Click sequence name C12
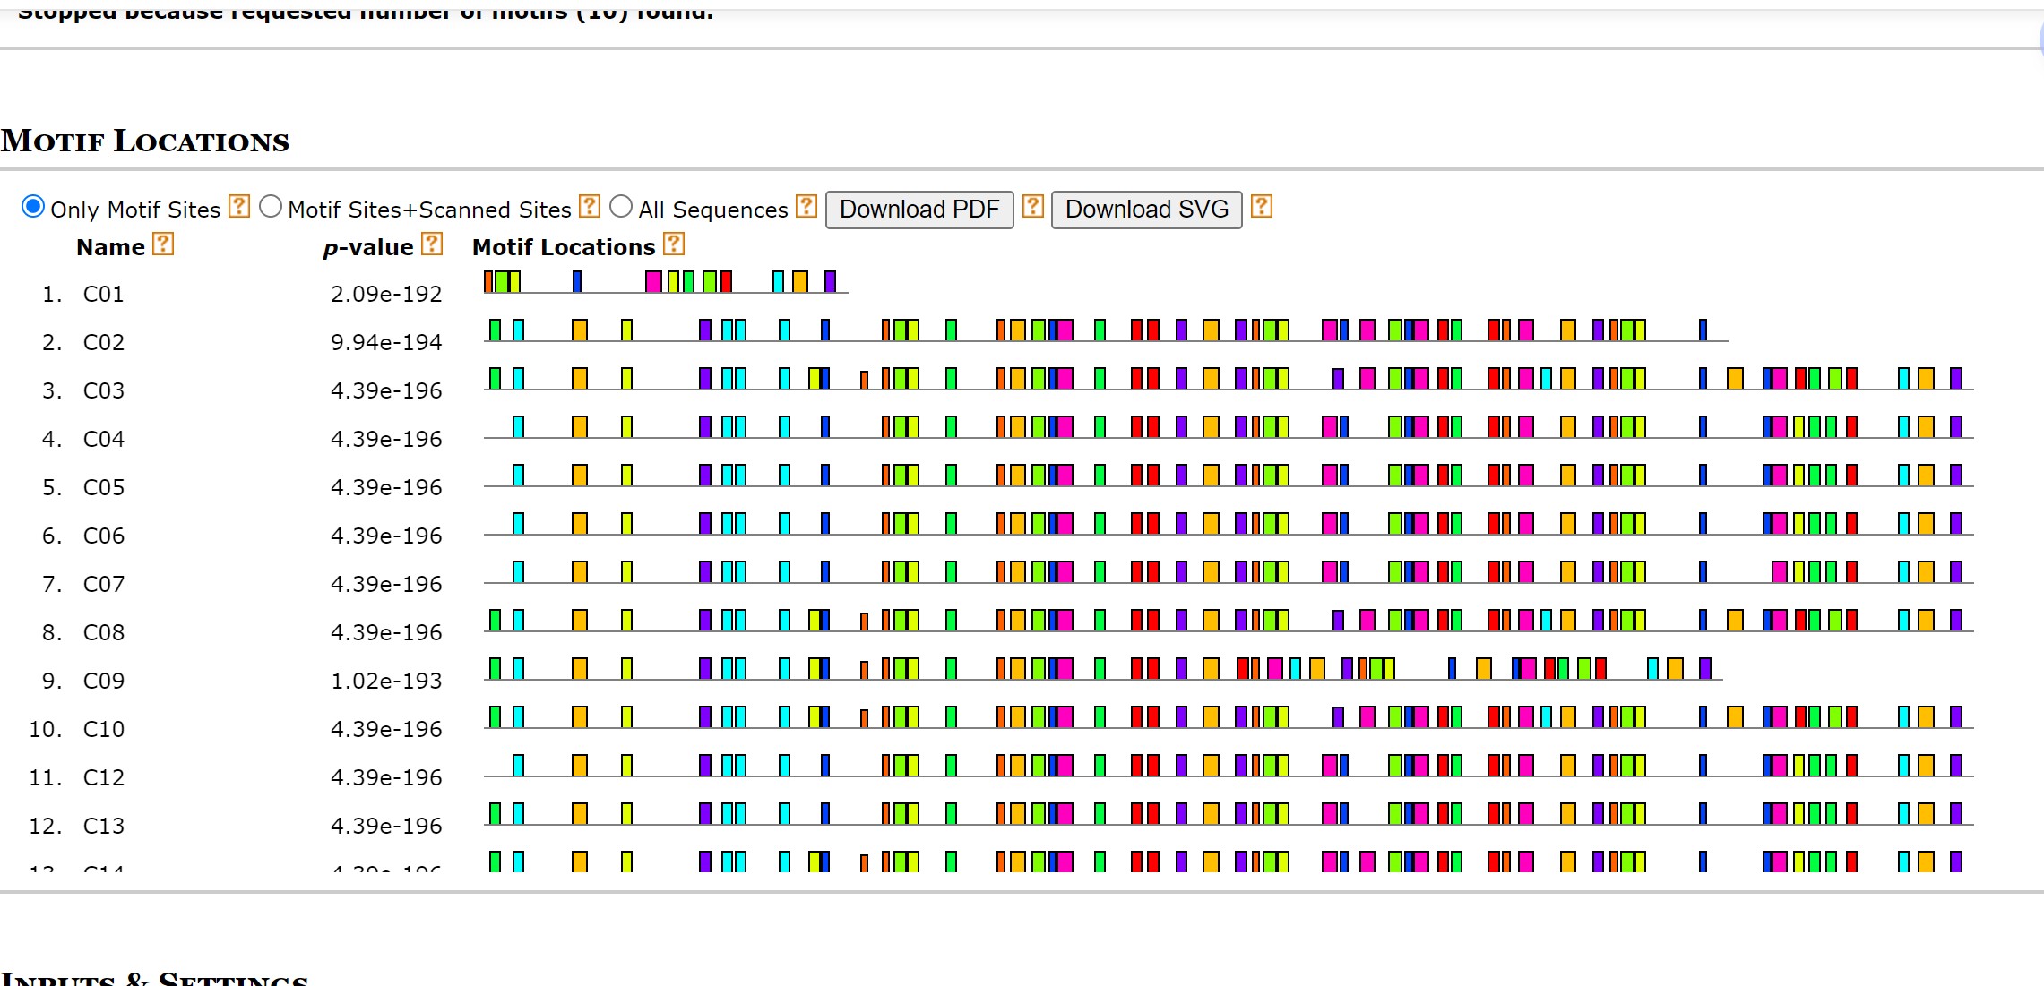Screen dimensions: 2044x986 (x=103, y=778)
